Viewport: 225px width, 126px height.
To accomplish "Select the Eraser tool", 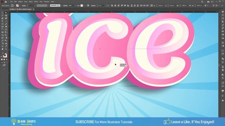I will pyautogui.click(x=6, y=27).
